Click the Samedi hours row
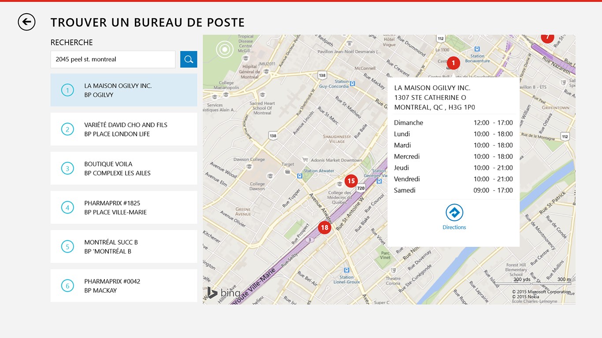This screenshot has height=338, width=602. [x=453, y=191]
